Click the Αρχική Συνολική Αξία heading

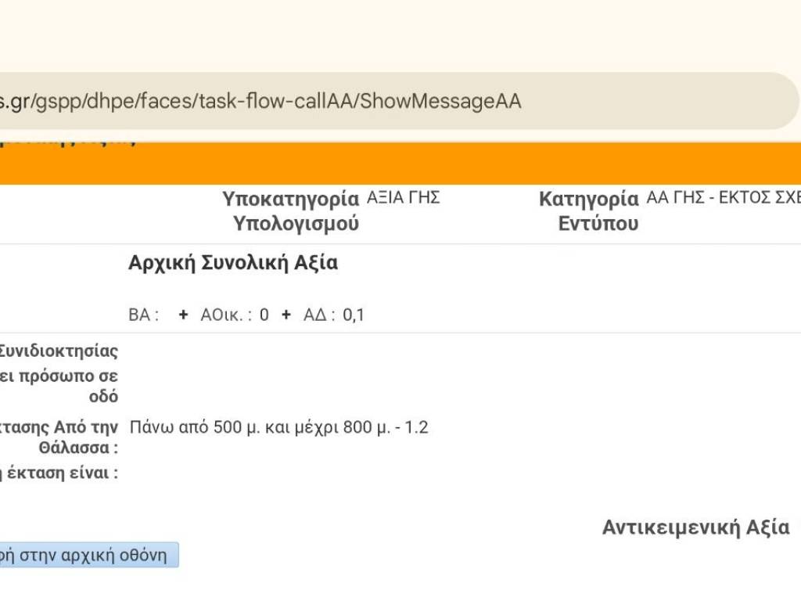[233, 263]
